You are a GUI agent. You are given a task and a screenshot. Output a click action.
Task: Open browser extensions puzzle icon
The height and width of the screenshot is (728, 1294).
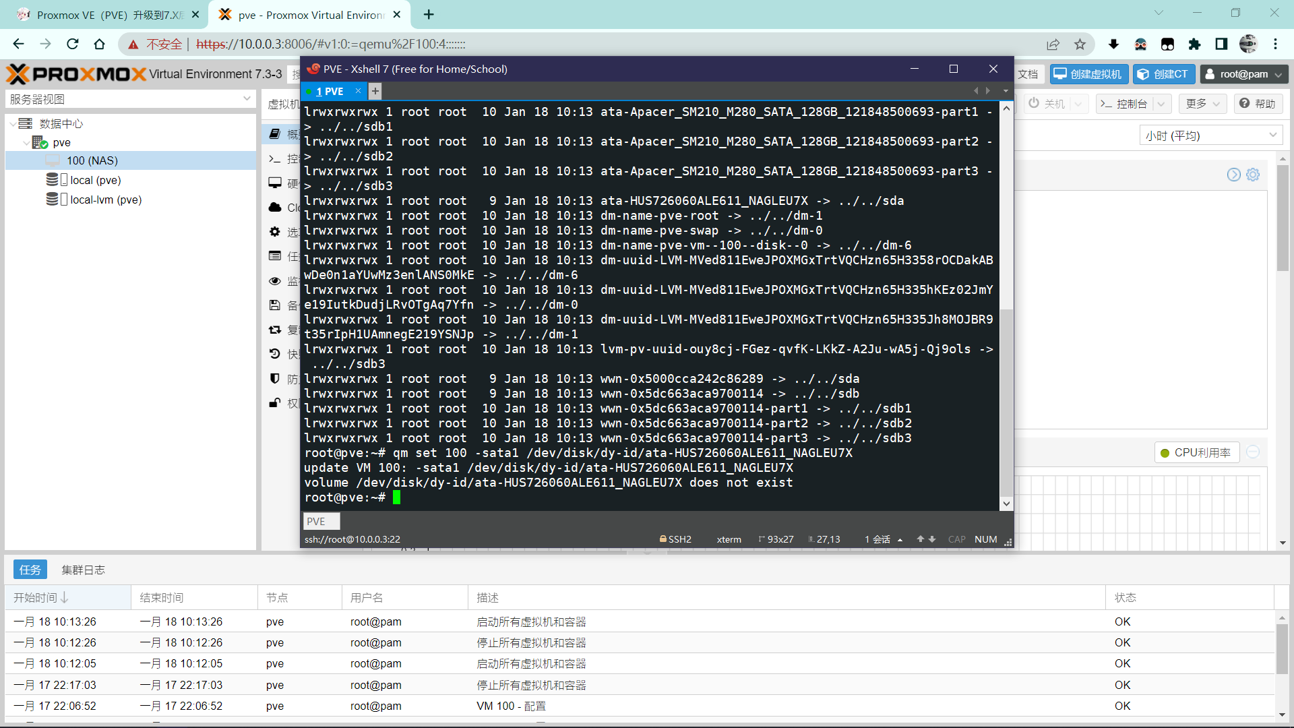click(x=1194, y=44)
